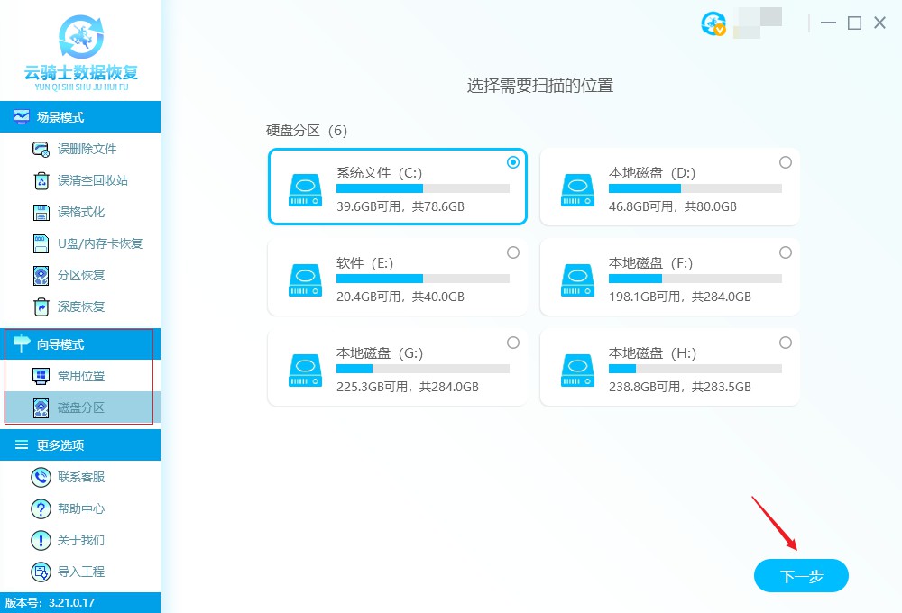Click the 本地磁盘 (H:) drive thumbnail
902x613 pixels.
pos(577,367)
